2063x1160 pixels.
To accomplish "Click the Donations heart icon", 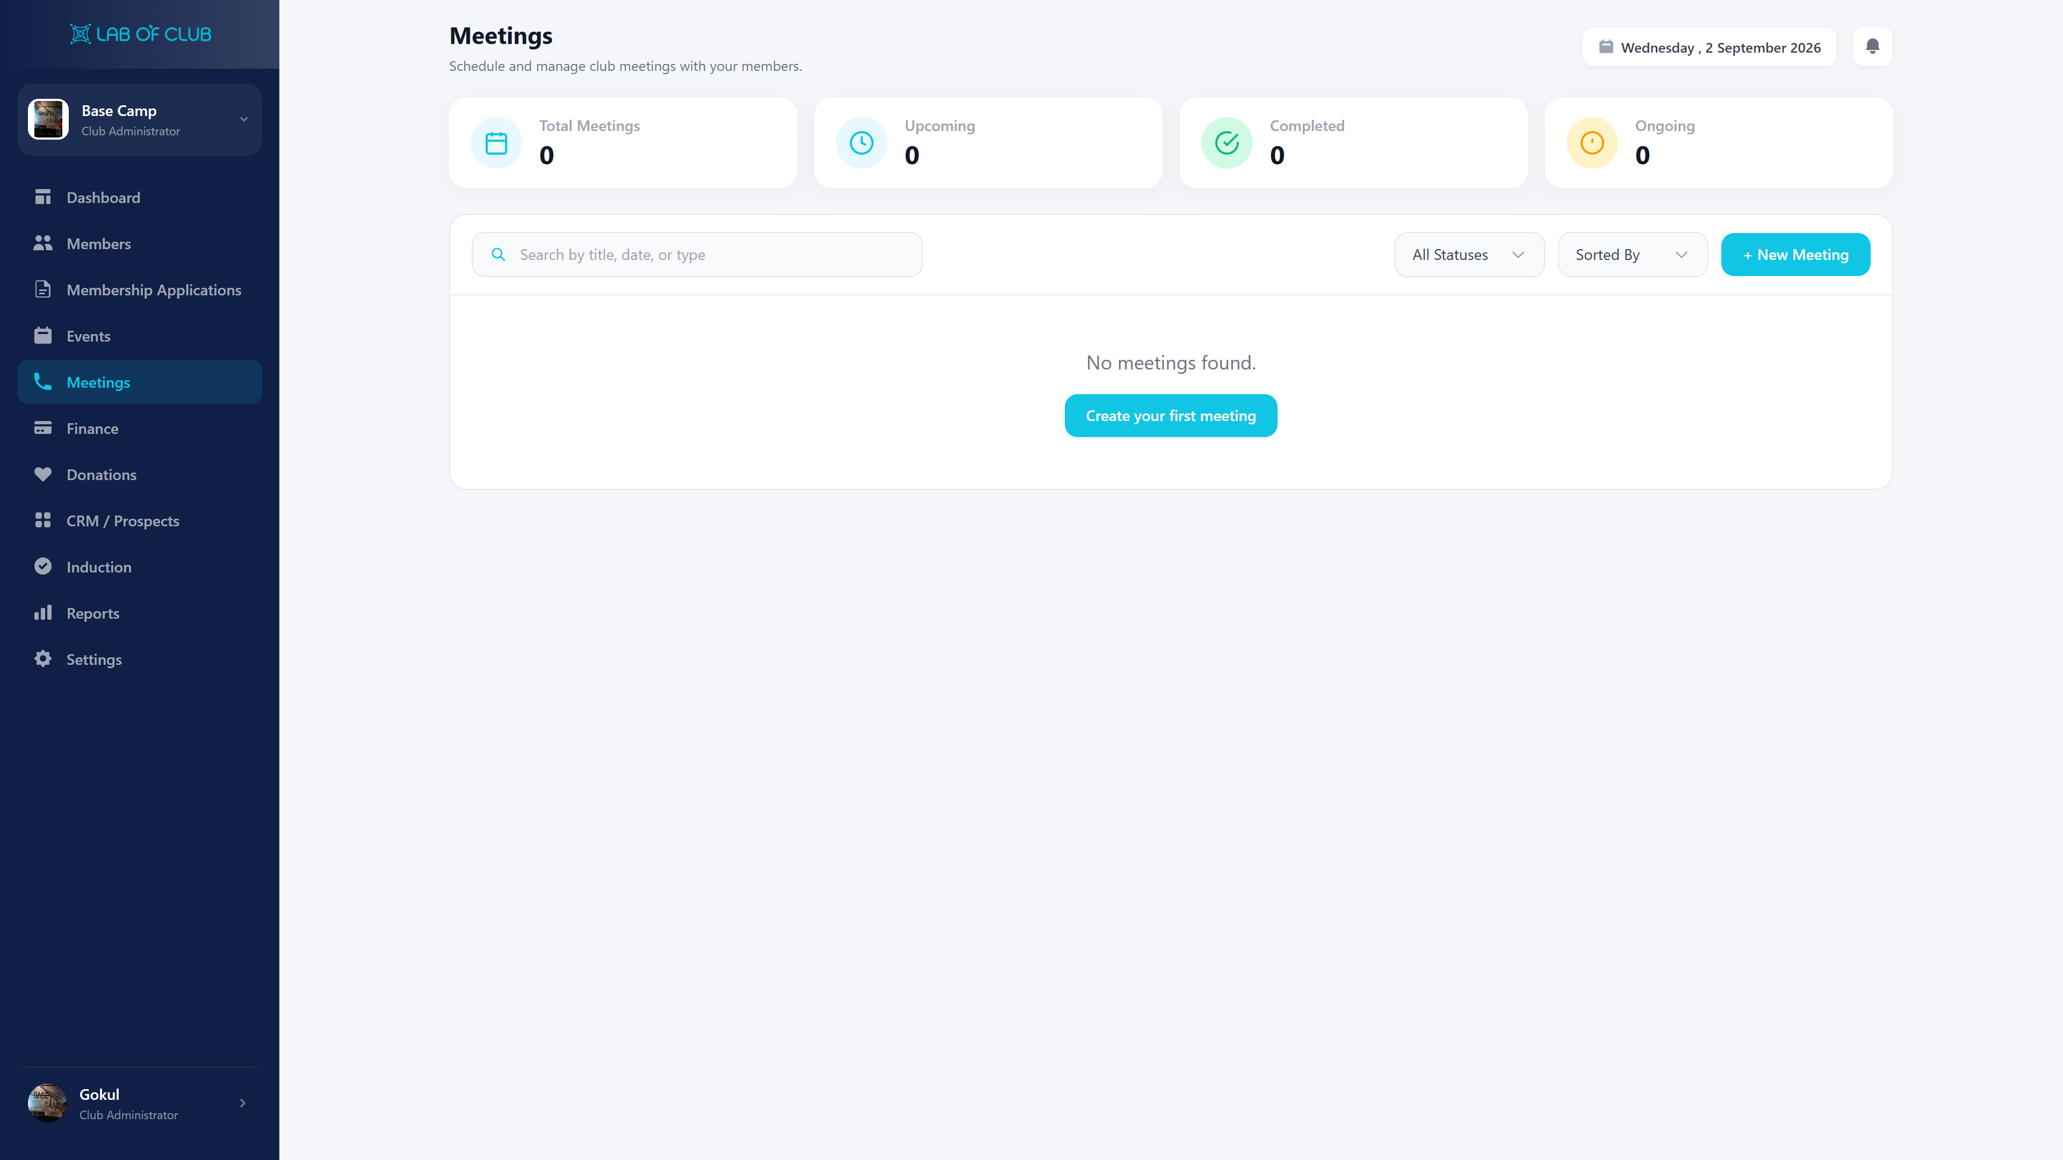I will 42,474.
